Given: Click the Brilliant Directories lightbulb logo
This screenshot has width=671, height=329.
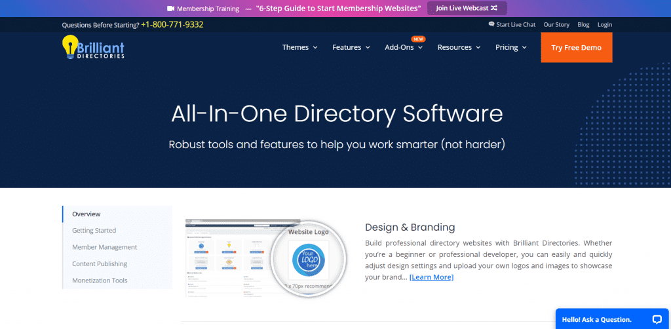Looking at the screenshot, I should 93,47.
